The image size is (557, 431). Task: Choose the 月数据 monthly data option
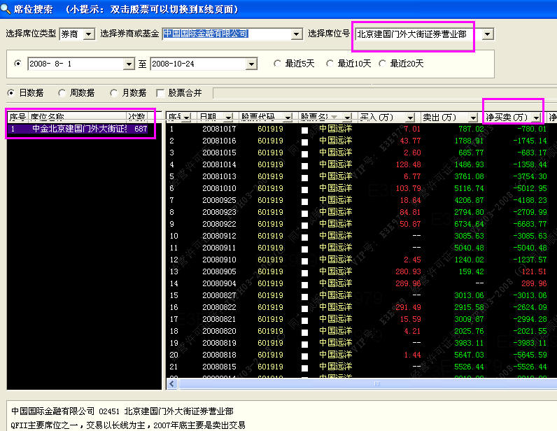coord(115,92)
